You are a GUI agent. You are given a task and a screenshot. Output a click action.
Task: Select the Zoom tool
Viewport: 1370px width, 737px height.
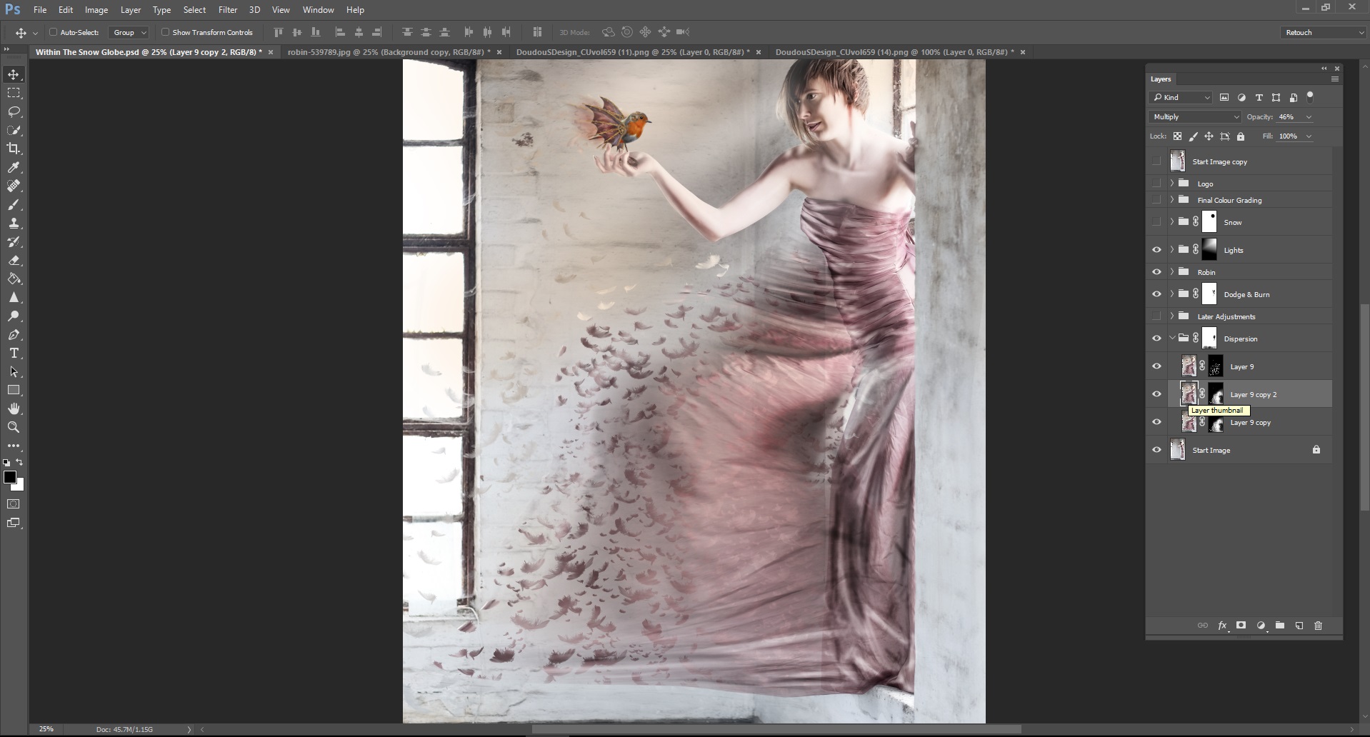point(14,427)
